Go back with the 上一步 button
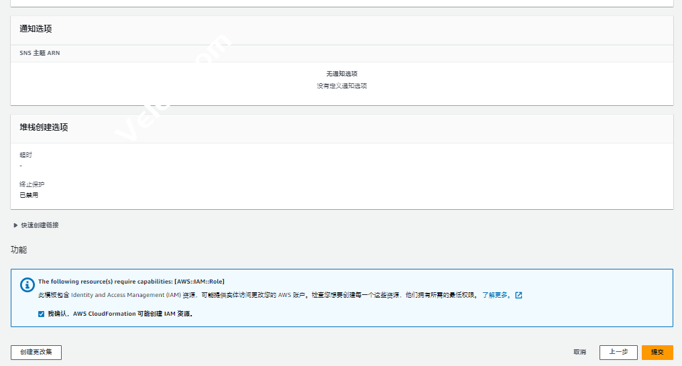The width and height of the screenshot is (682, 366). pos(618,352)
